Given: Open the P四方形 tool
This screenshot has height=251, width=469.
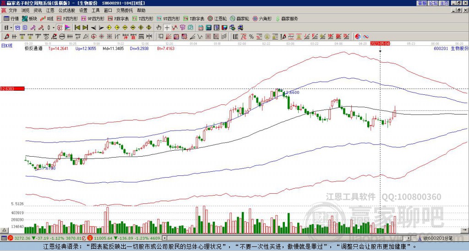Looking at the screenshot, I should 67,18.
